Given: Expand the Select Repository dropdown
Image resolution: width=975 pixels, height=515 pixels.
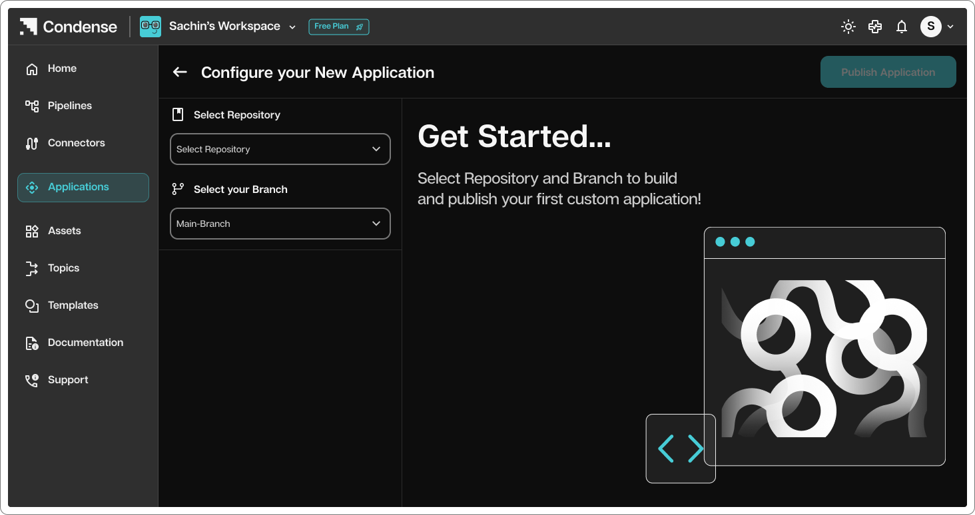Looking at the screenshot, I should coord(280,149).
